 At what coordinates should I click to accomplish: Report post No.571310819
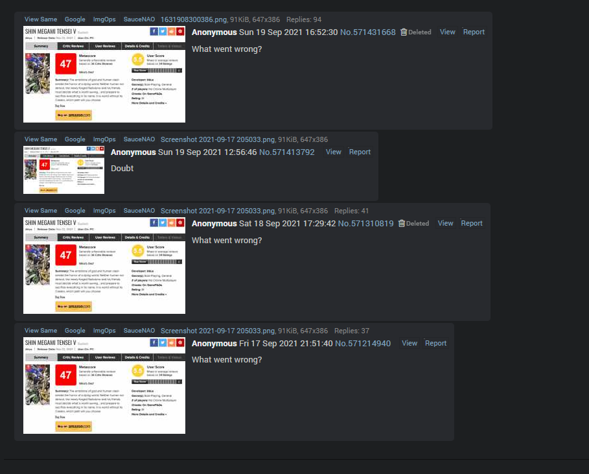(472, 223)
